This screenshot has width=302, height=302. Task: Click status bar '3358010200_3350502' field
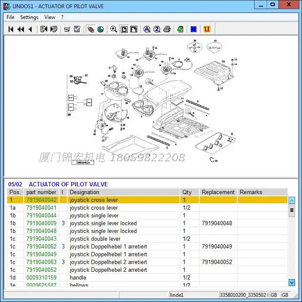pos(244,295)
